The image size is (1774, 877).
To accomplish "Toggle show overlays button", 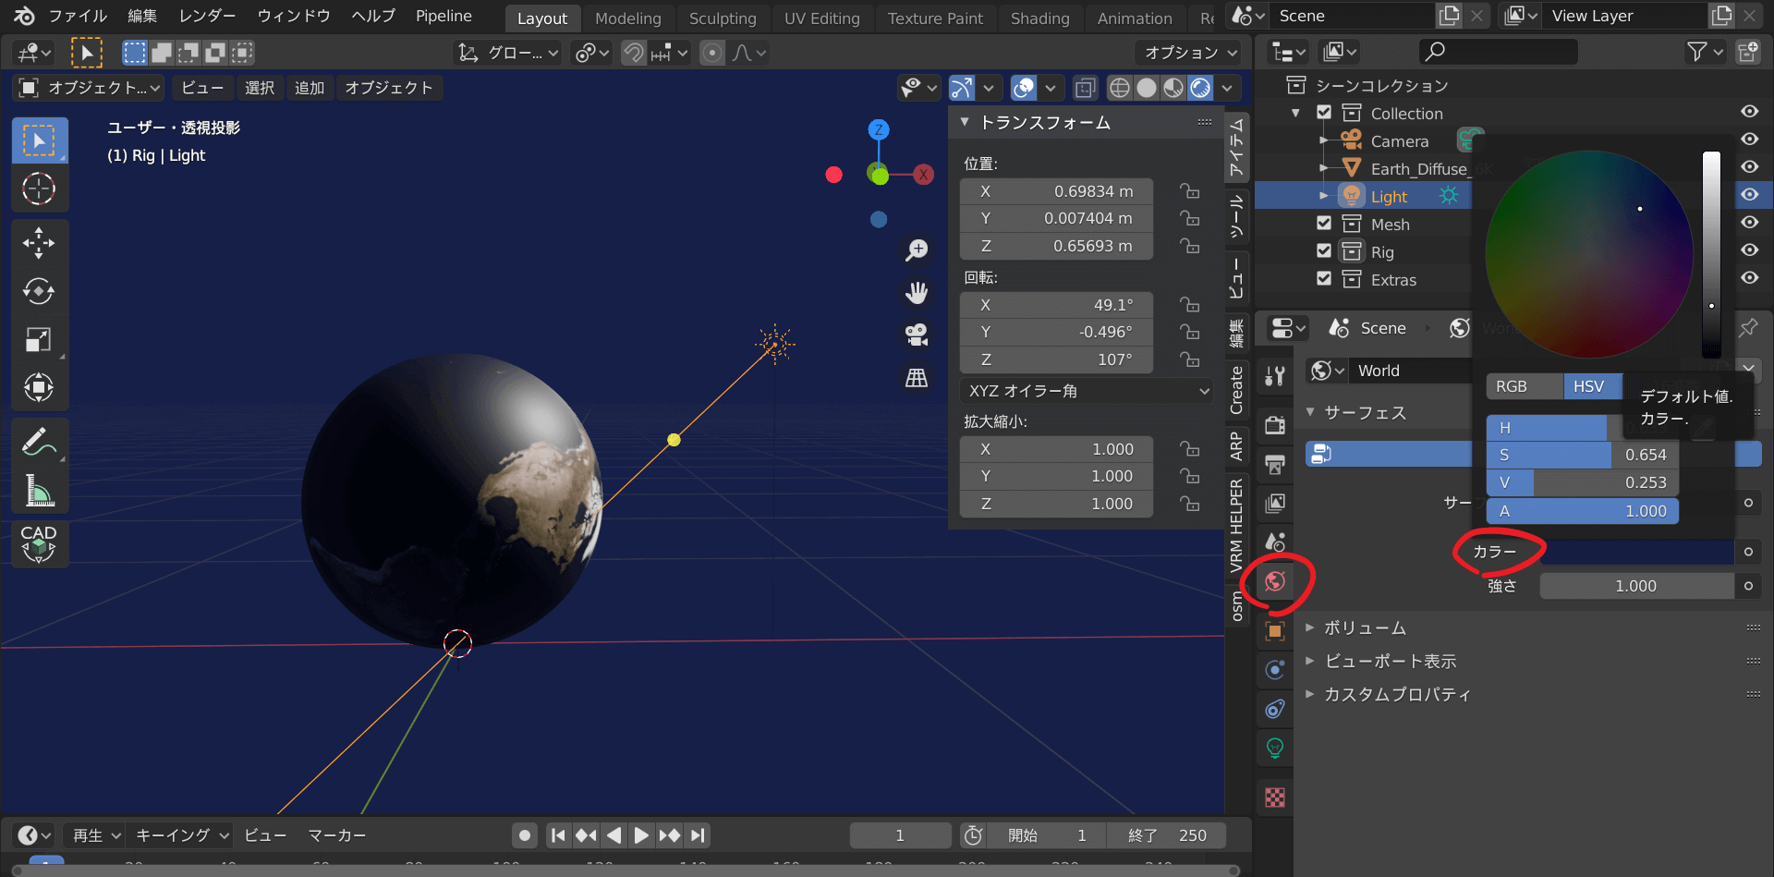I will [1024, 88].
